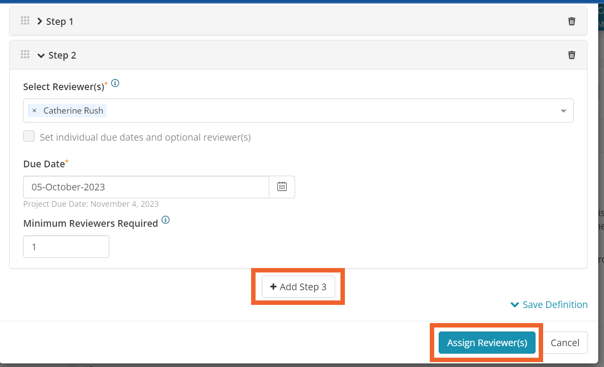Cancel the reviewer assignment dialog
This screenshot has width=604, height=367.
coord(565,343)
